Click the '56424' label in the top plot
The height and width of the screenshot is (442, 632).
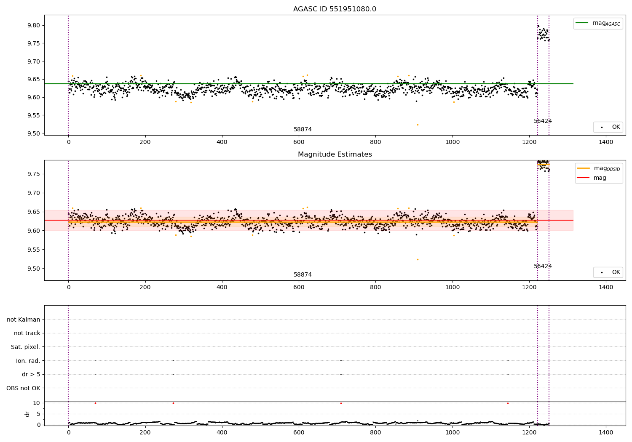[543, 121]
